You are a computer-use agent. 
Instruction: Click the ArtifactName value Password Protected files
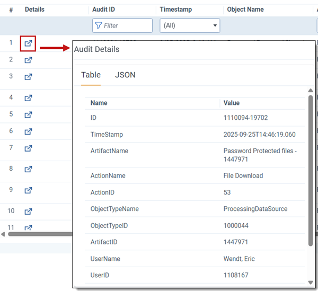(x=260, y=155)
